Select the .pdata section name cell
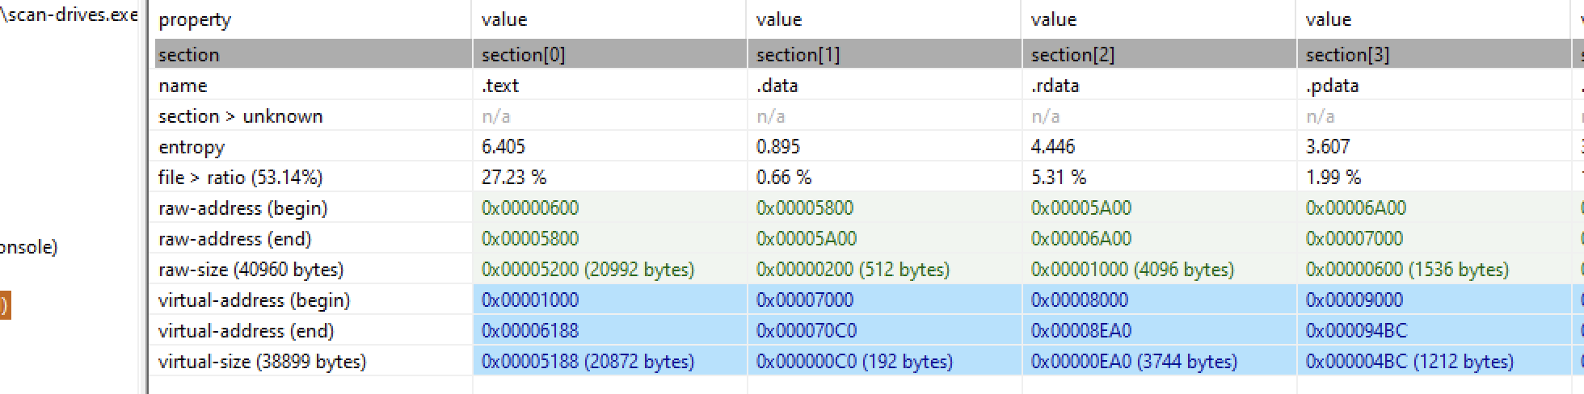The width and height of the screenshot is (1584, 394). (x=1332, y=86)
